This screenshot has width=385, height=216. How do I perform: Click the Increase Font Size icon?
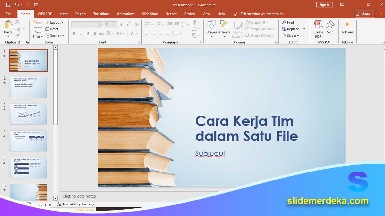(x=121, y=25)
